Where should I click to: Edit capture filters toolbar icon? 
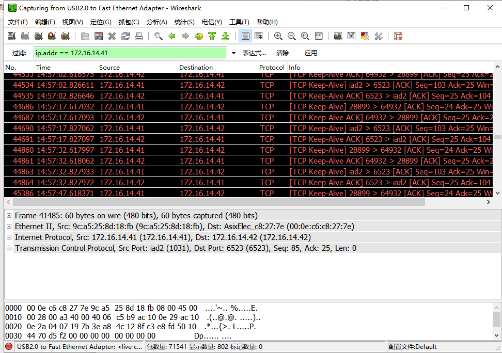pyautogui.click(x=338, y=36)
